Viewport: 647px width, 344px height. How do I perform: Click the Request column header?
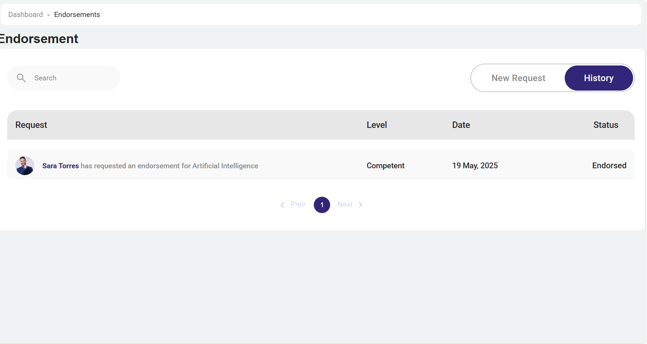(x=31, y=125)
